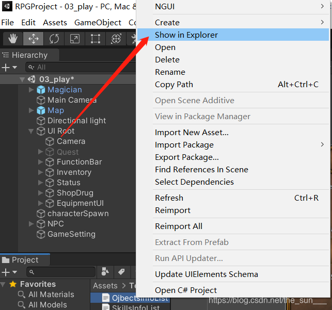This screenshot has width=332, height=310.
Task: Choose Copy Path menu entry
Action: pyautogui.click(x=233, y=85)
